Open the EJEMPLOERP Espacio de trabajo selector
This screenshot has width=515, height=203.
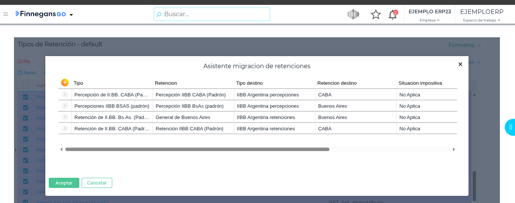(481, 15)
